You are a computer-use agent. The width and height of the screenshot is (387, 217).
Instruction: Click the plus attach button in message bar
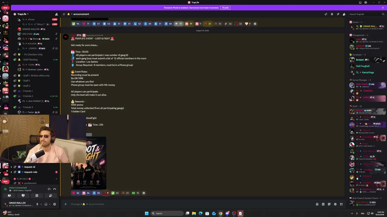point(65,204)
